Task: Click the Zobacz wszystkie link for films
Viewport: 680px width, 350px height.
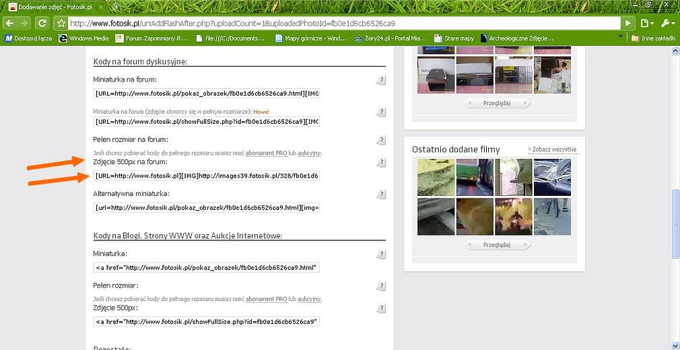Action: pyautogui.click(x=552, y=149)
